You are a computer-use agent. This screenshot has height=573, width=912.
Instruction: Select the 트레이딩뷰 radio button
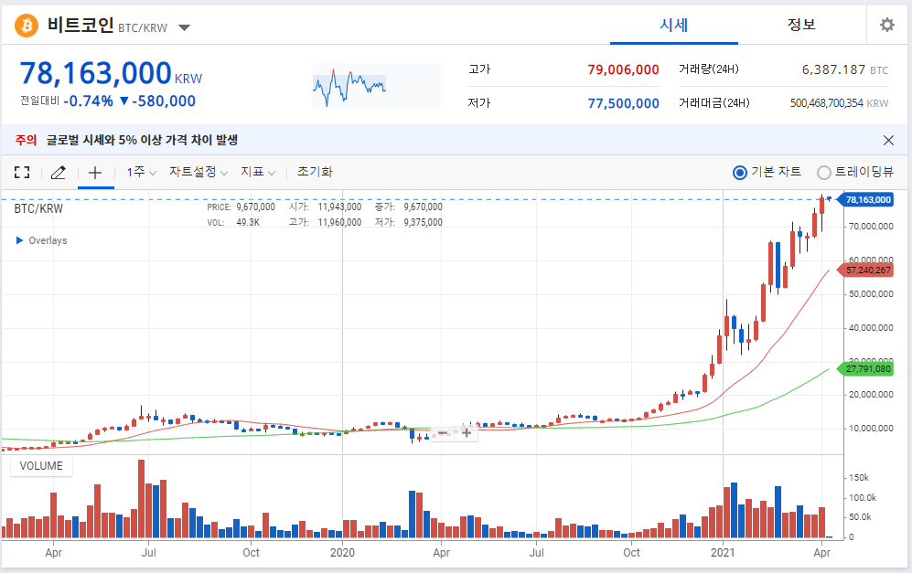824,173
